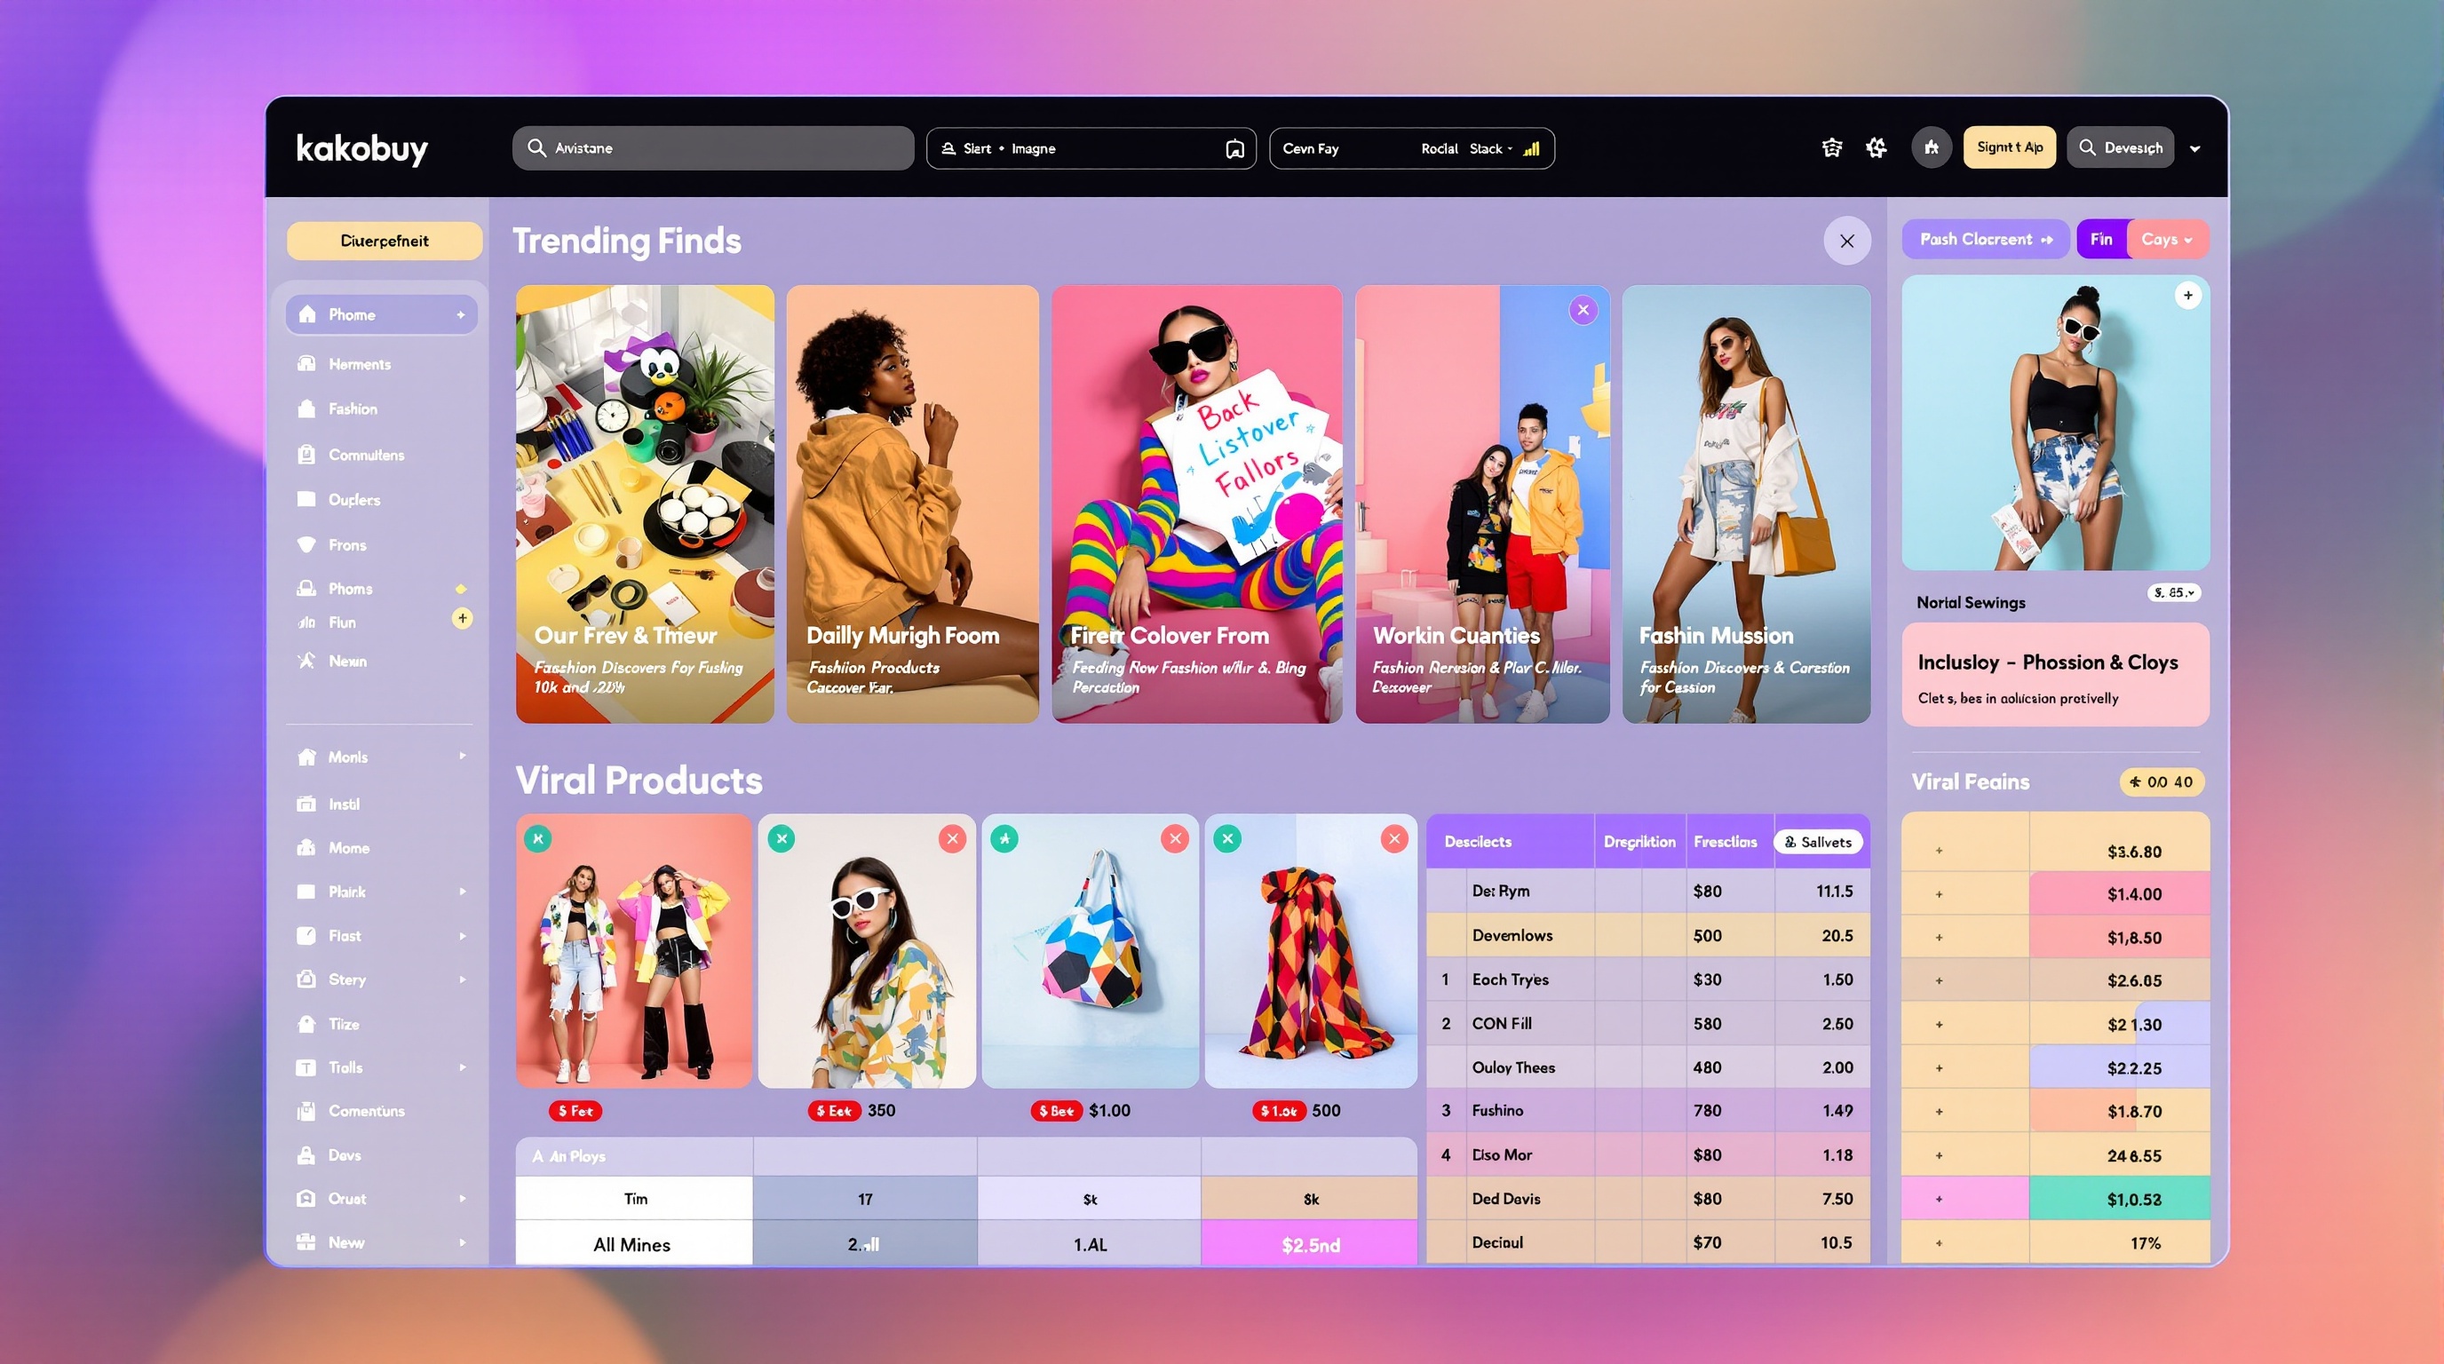
Task: Remove the tote bag product with its red X
Action: pos(1176,838)
